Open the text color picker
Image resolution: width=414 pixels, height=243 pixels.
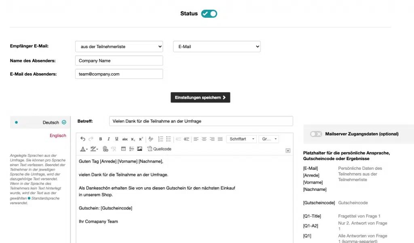(84, 149)
